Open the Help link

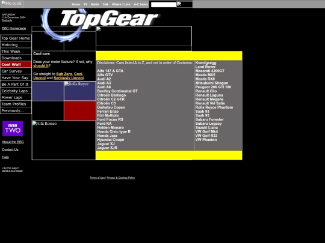pyautogui.click(x=5, y=157)
